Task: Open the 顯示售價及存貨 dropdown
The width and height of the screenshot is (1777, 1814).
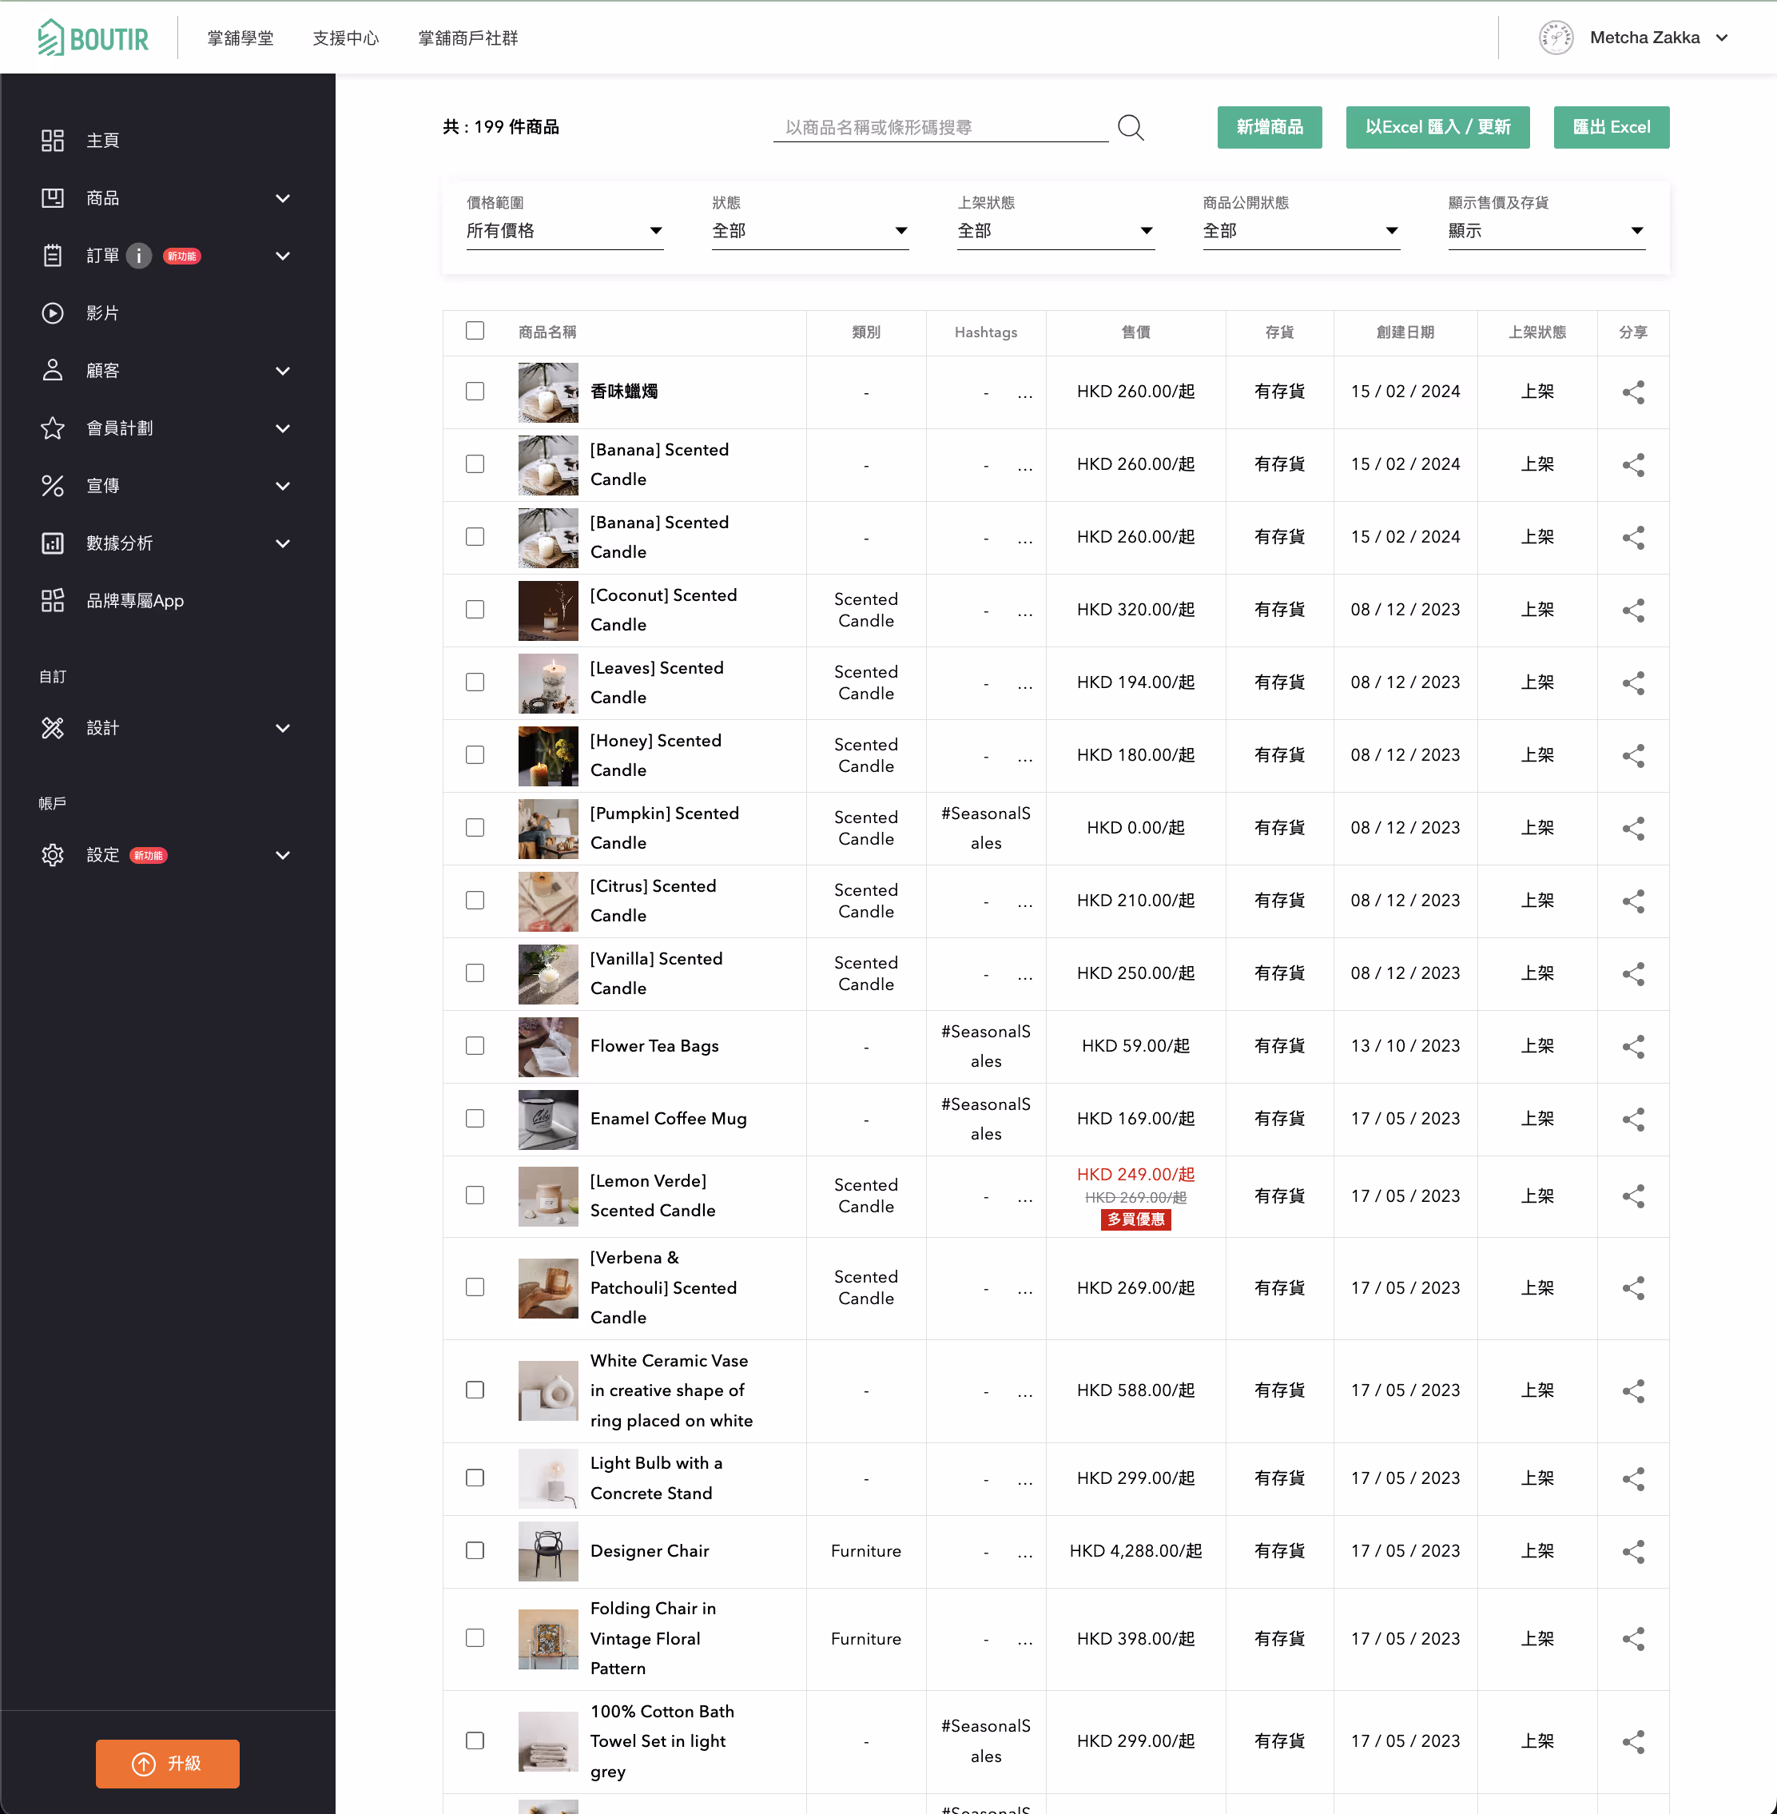Action: [x=1546, y=231]
